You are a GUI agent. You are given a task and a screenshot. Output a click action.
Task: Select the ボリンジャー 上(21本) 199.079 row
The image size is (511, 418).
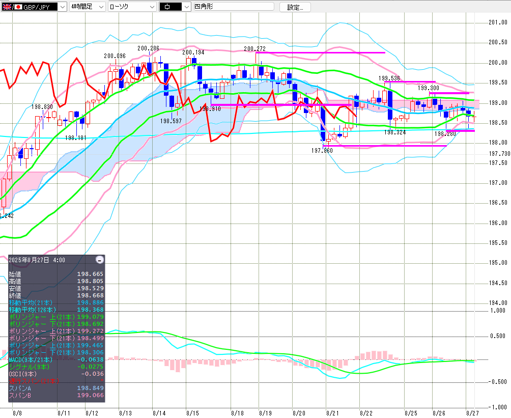(x=56, y=317)
